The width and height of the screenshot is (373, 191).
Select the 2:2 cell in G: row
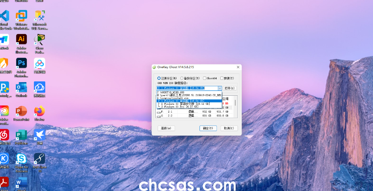pos(170,116)
